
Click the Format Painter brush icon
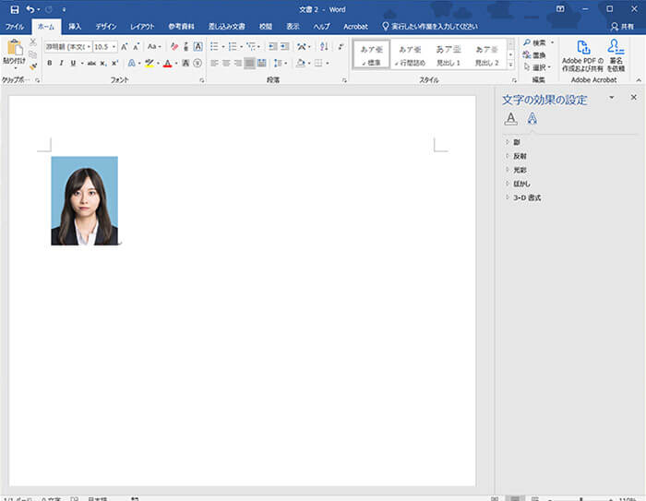[x=33, y=66]
